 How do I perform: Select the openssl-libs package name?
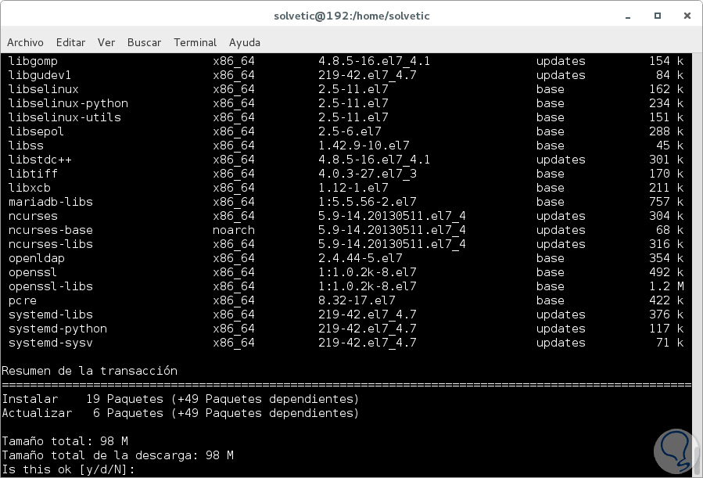point(50,286)
